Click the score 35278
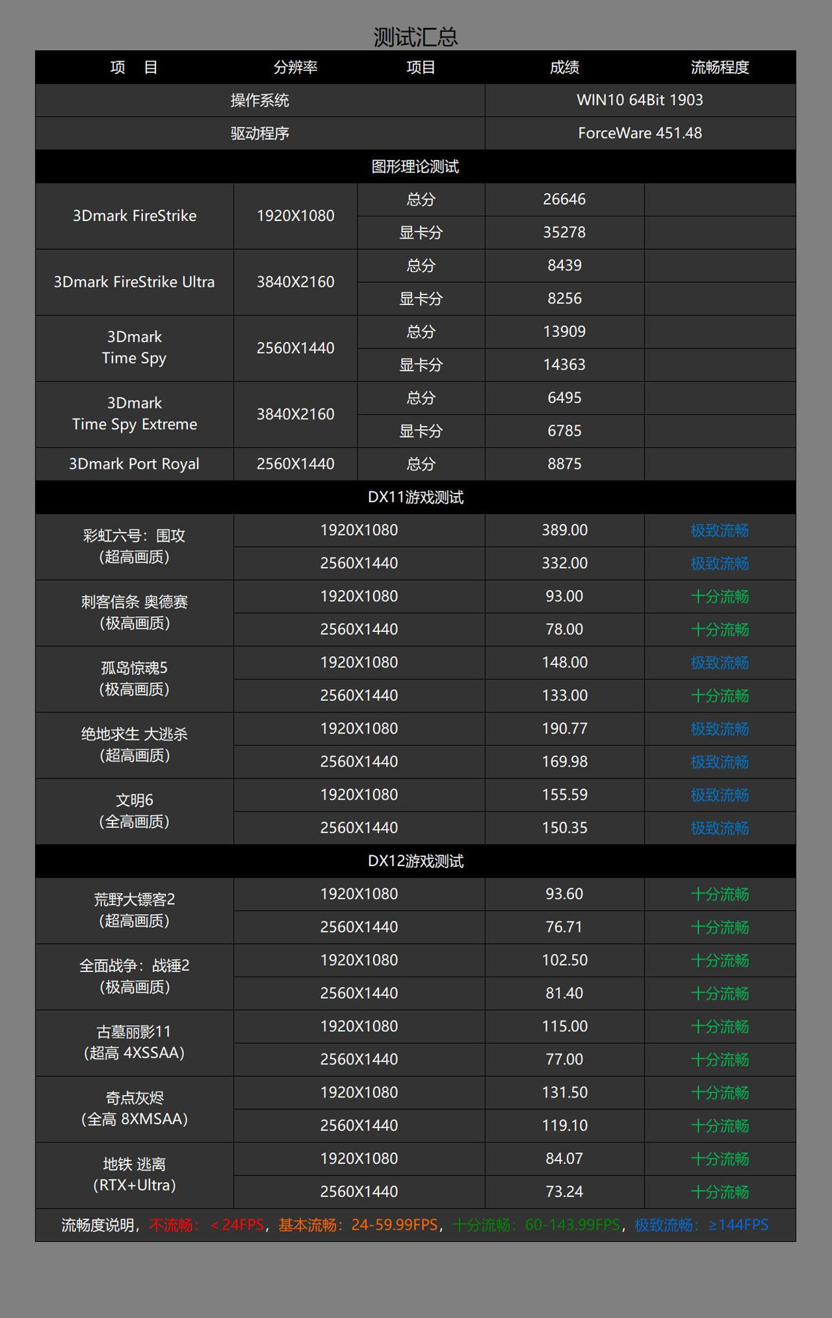This screenshot has height=1318, width=832. pos(564,233)
